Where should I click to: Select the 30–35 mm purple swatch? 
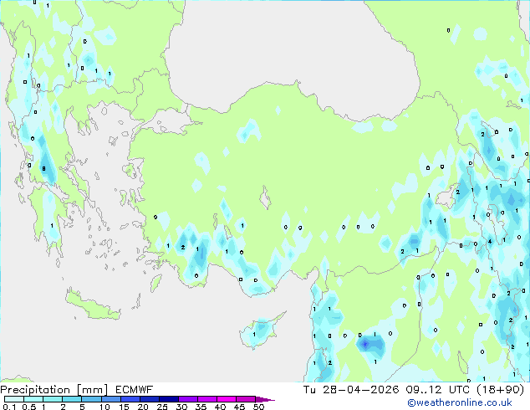[187, 399]
